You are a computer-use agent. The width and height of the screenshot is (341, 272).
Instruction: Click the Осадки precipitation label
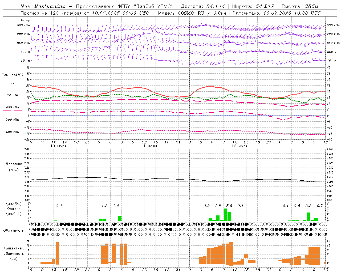tap(14, 209)
